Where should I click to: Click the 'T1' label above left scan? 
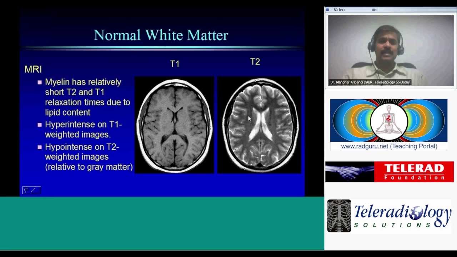pos(175,64)
